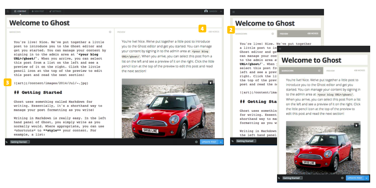The width and height of the screenshot is (376, 188).
Task: Open Markdown help icon in wide editor
Action: (x=110, y=32)
